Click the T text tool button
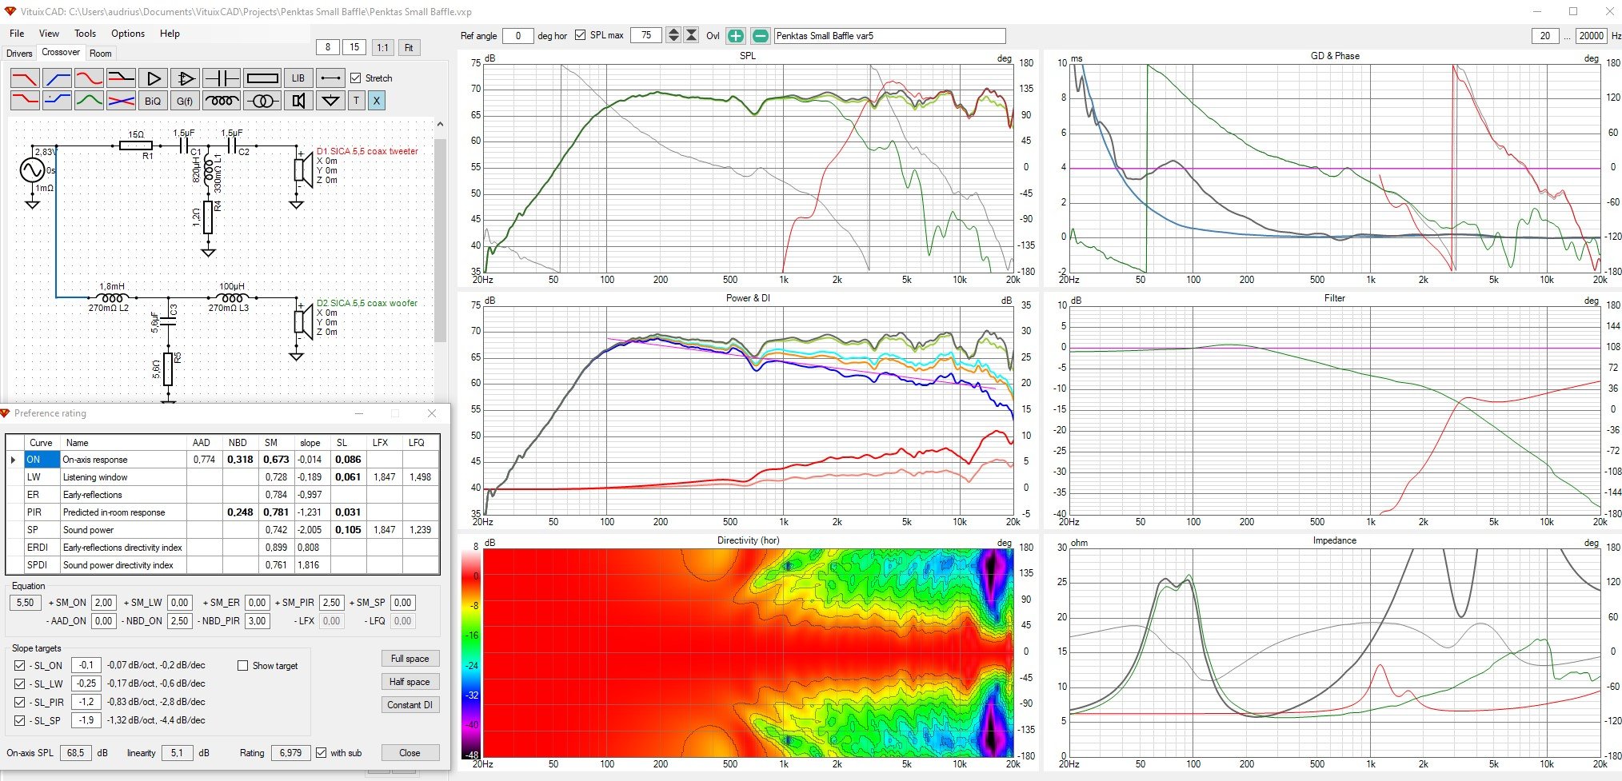This screenshot has width=1622, height=781. pos(357,101)
